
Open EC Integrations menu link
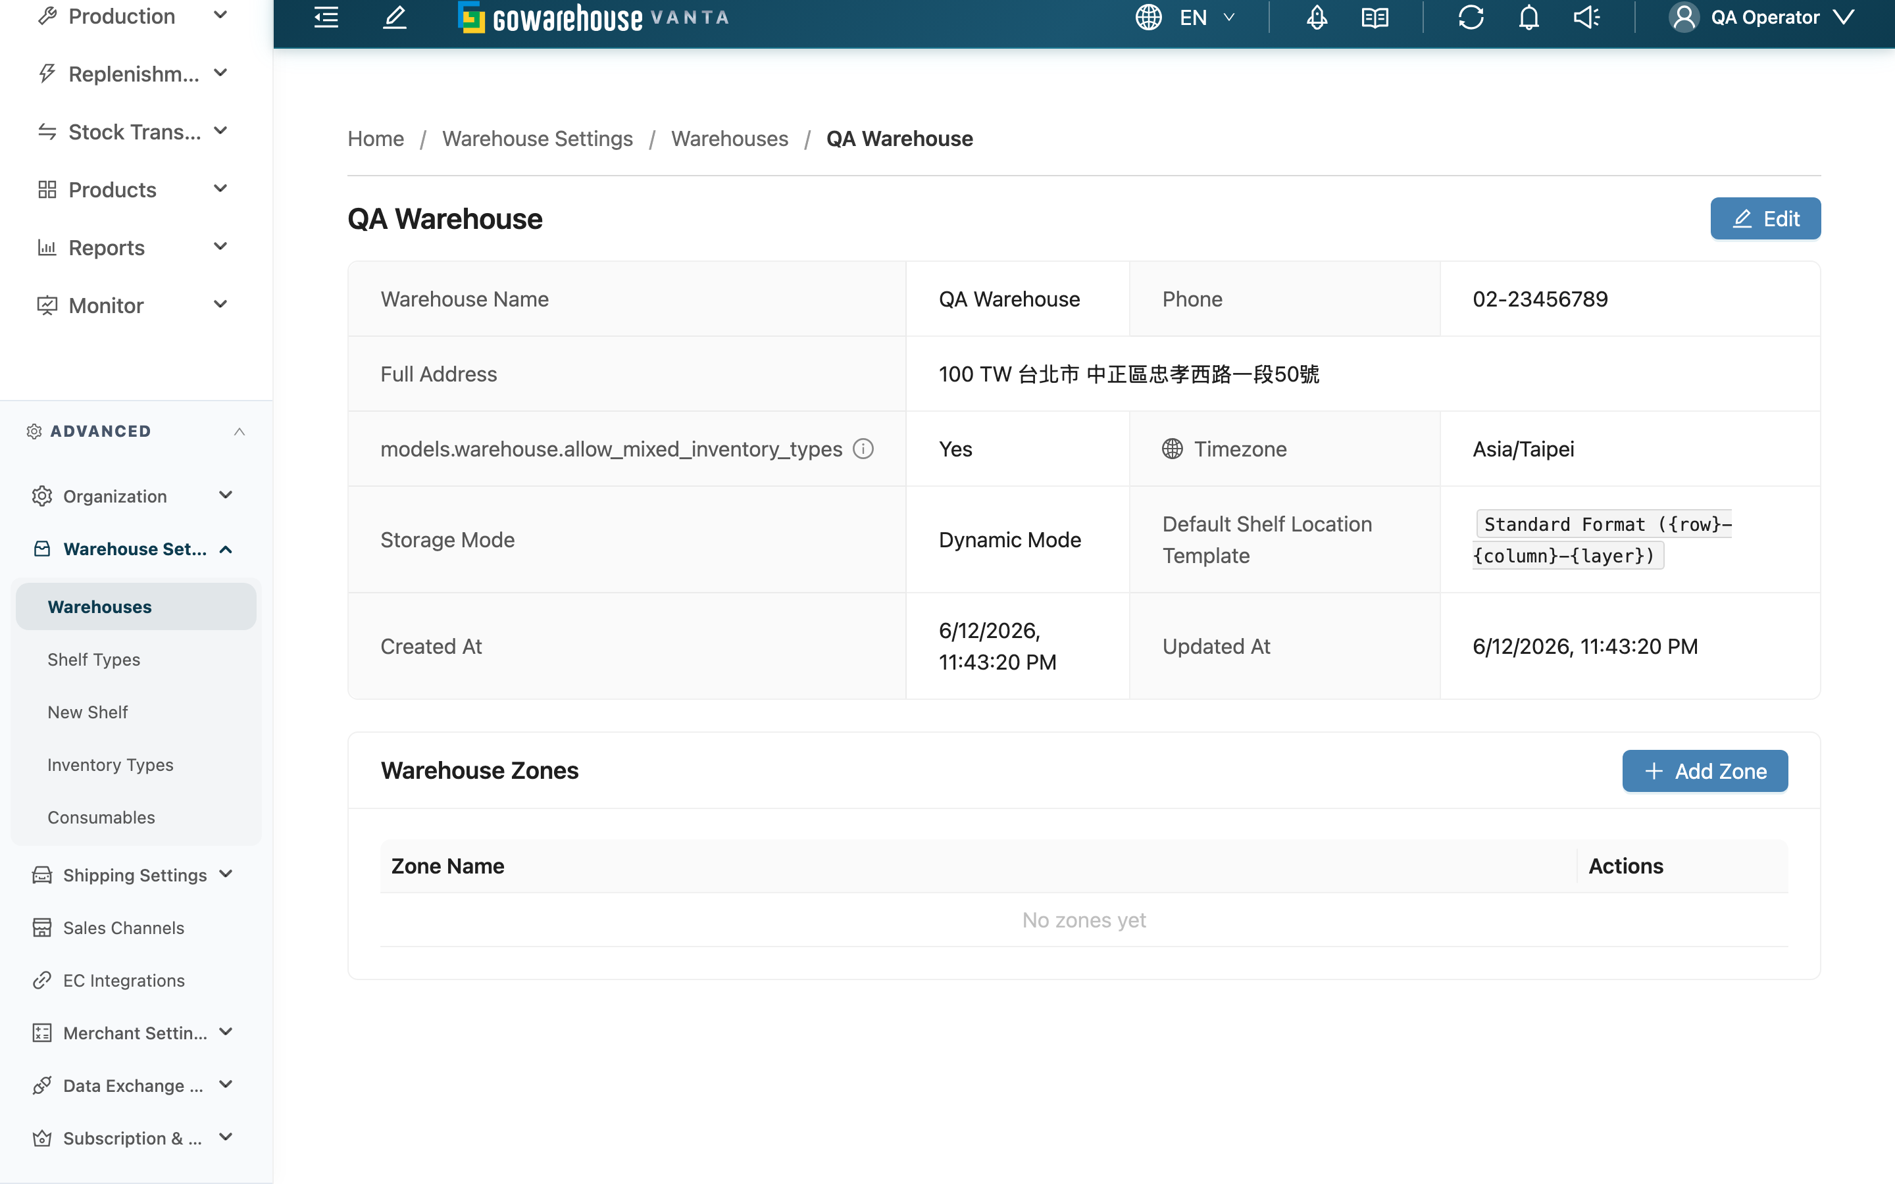[124, 979]
